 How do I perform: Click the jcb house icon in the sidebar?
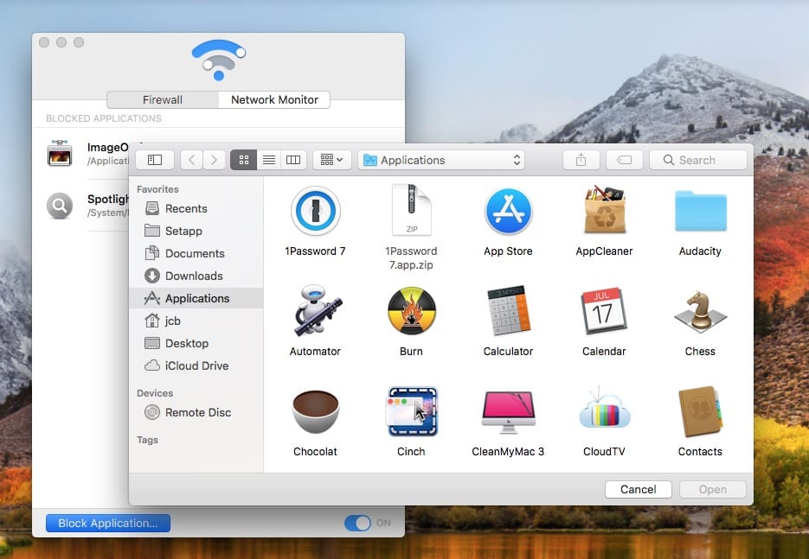[x=152, y=321]
